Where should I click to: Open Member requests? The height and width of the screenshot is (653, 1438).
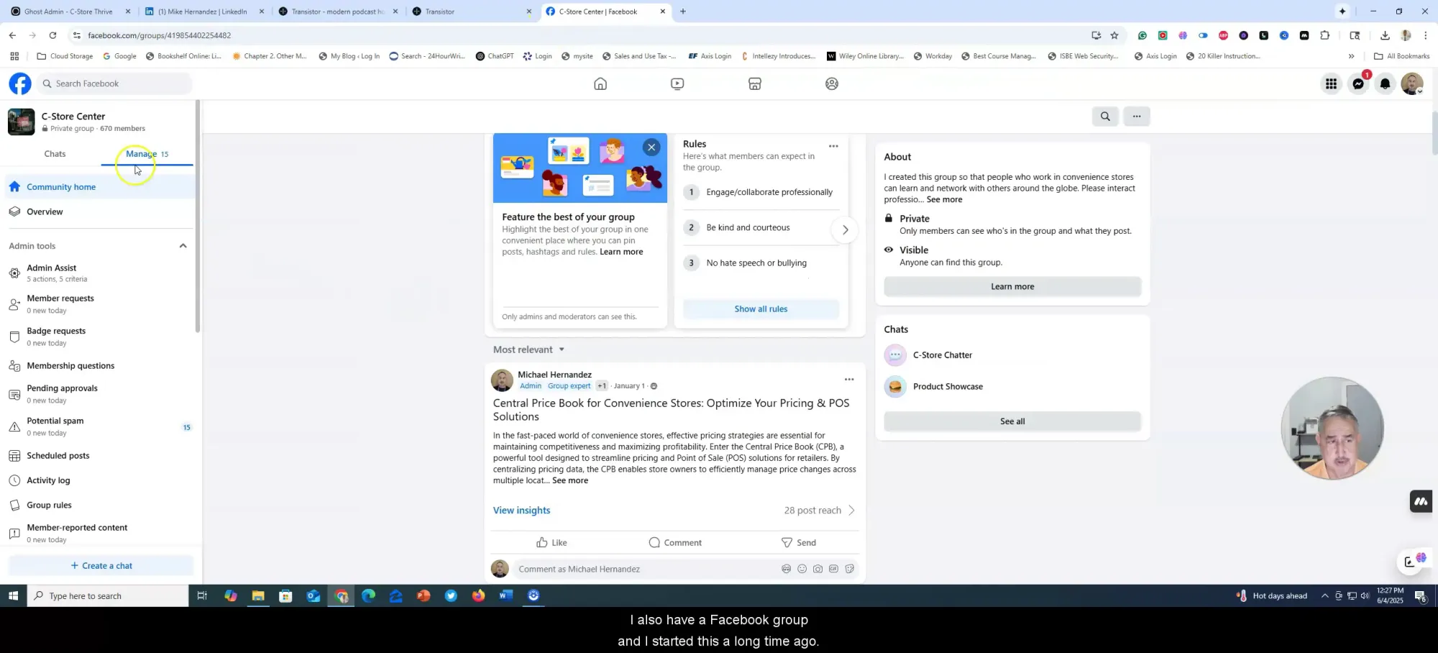101,304
